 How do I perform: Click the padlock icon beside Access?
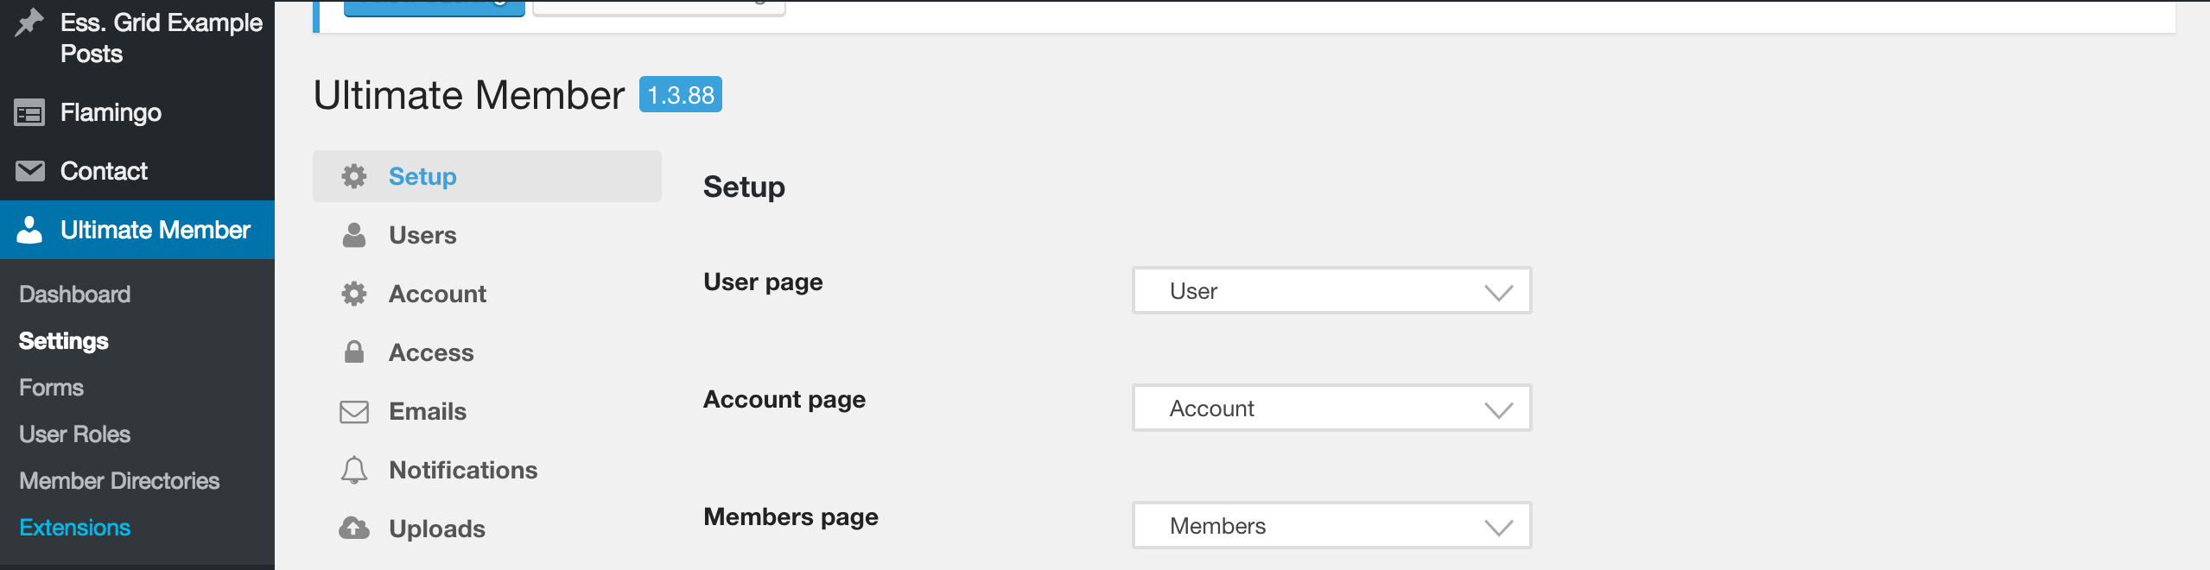point(353,352)
